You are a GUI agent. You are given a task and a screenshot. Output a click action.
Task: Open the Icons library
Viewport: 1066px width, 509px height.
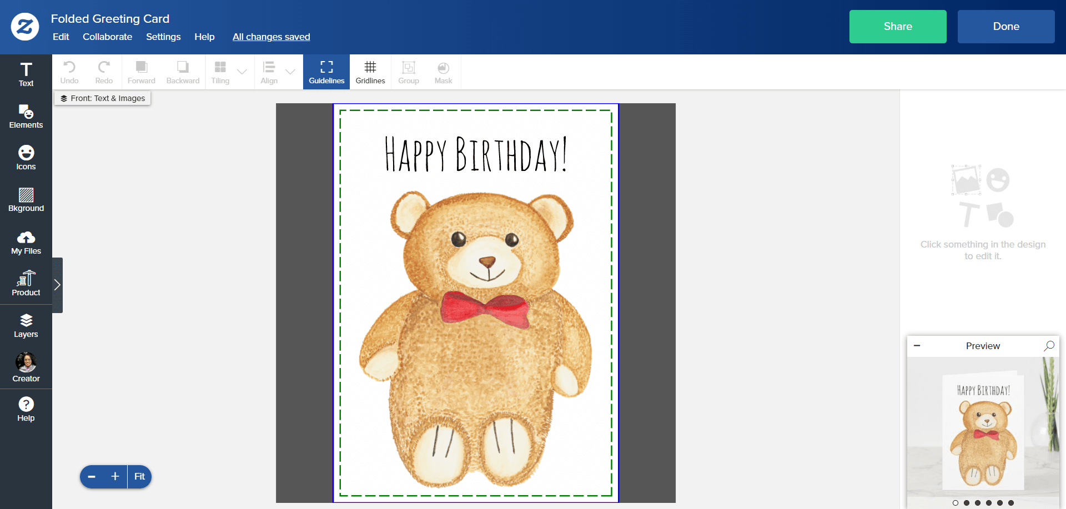[x=26, y=158]
